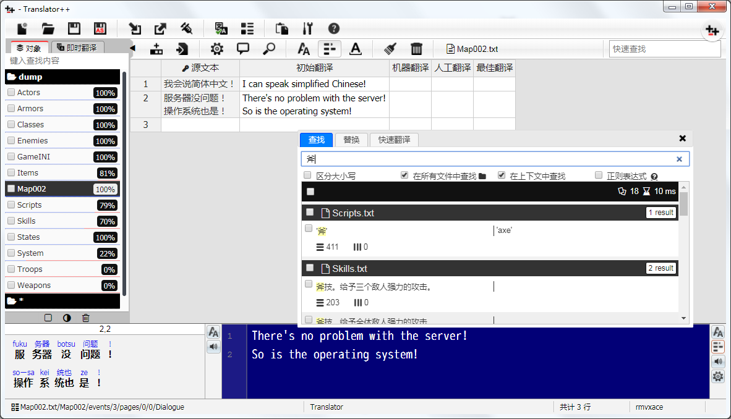Uncheck 在所有文件中查找 checkbox
The image size is (731, 419).
pyautogui.click(x=404, y=176)
